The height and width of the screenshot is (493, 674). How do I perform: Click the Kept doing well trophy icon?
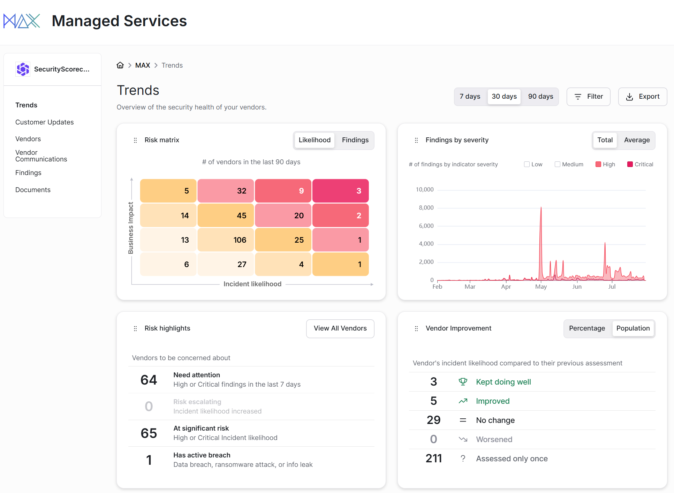[x=463, y=382]
